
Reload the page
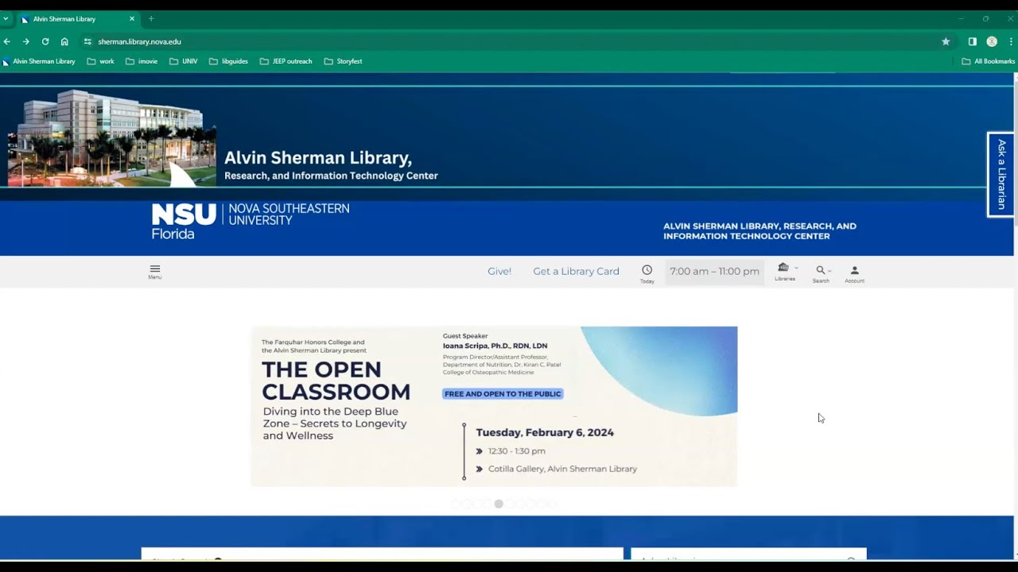click(45, 41)
